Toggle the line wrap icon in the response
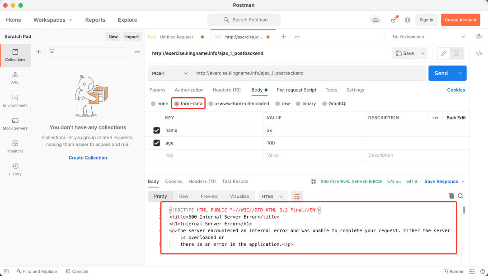Viewport: 488px width, 276px height. pos(297,196)
